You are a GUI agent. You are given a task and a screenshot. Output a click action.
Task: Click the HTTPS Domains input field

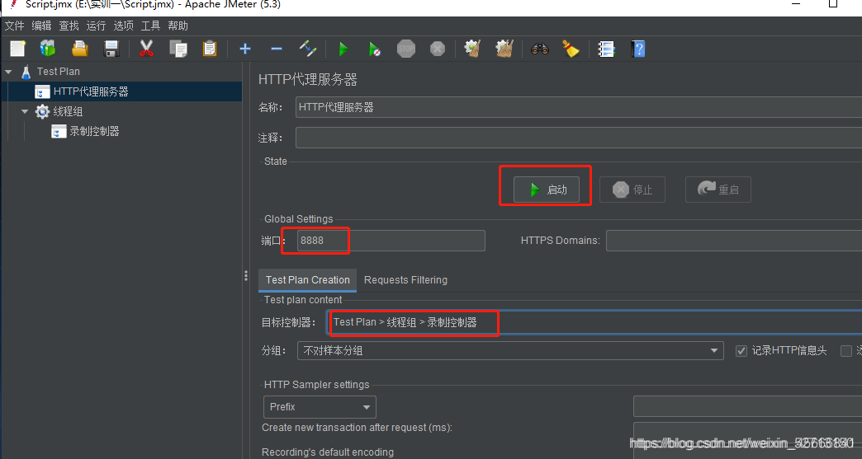coord(734,241)
